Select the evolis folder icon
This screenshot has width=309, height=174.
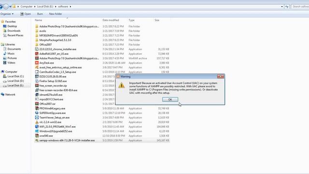(37, 31)
